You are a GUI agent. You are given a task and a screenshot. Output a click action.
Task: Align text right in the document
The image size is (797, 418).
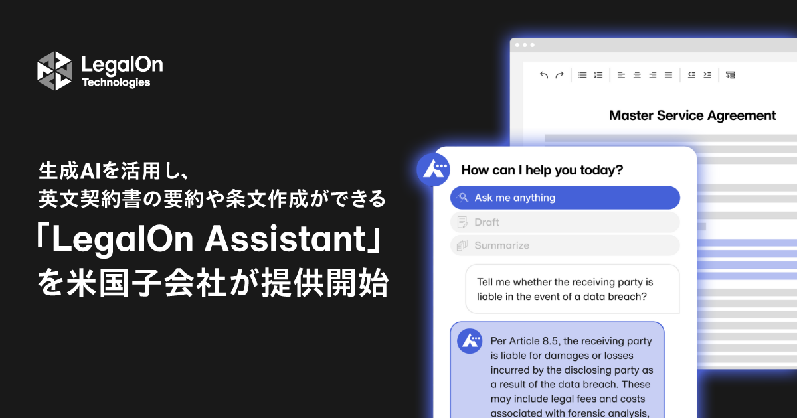[x=653, y=75]
